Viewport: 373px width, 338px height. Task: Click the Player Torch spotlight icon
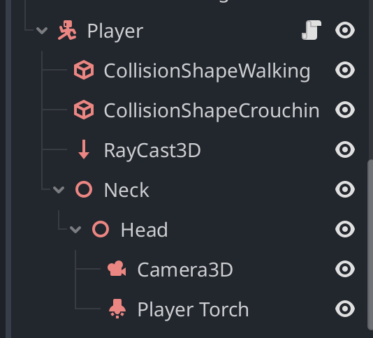117,309
